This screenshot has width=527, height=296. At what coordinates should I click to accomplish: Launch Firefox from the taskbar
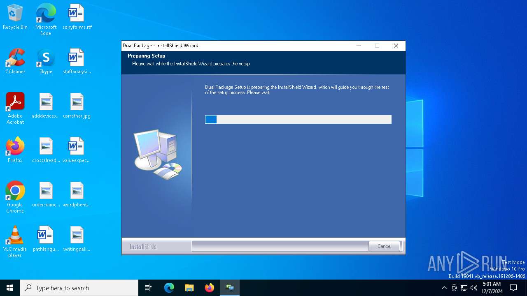tap(210, 288)
